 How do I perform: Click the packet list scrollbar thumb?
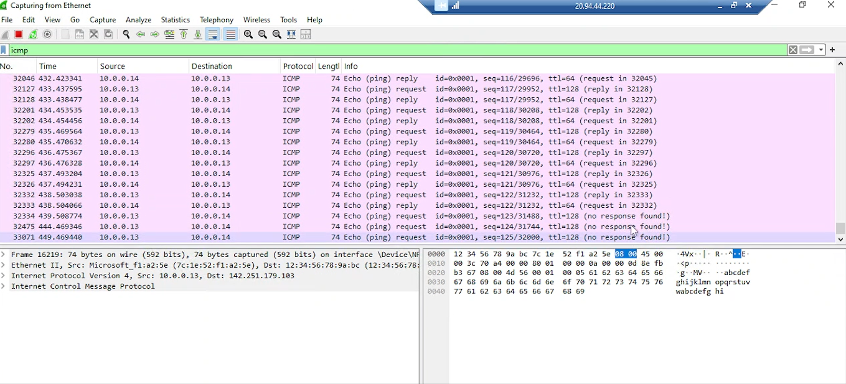[840, 228]
